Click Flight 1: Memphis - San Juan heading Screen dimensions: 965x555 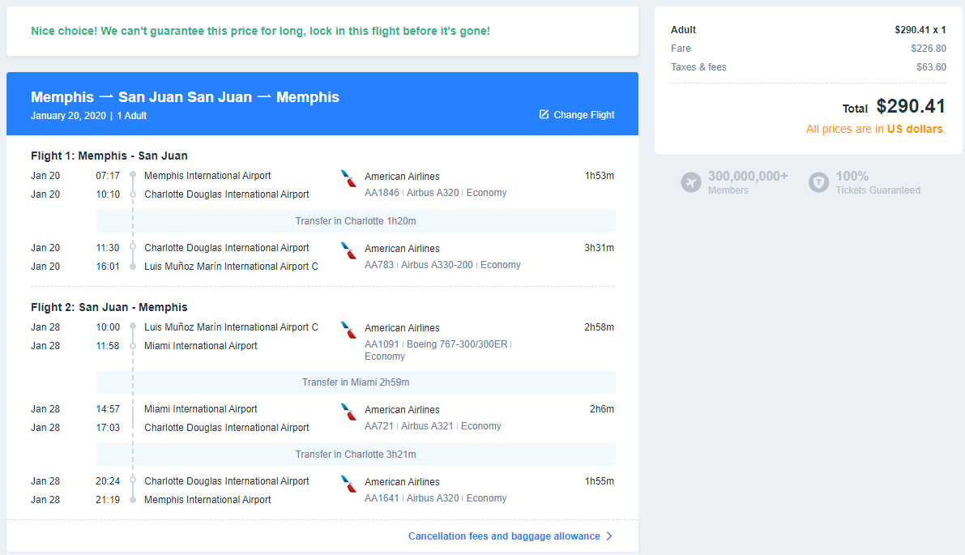pyautogui.click(x=109, y=156)
